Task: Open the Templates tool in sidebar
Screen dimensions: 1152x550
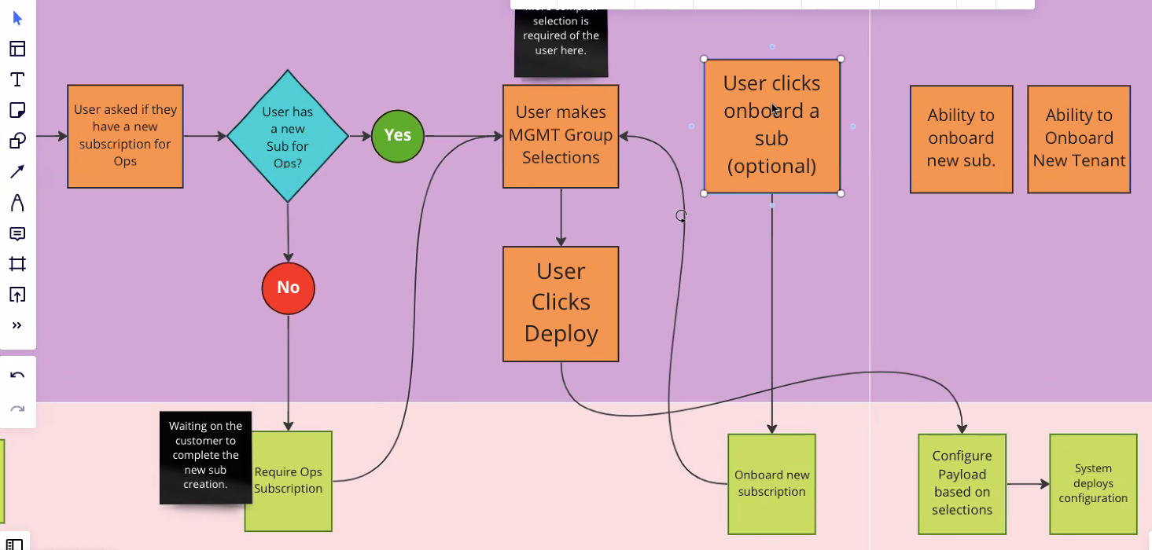Action: 17,49
